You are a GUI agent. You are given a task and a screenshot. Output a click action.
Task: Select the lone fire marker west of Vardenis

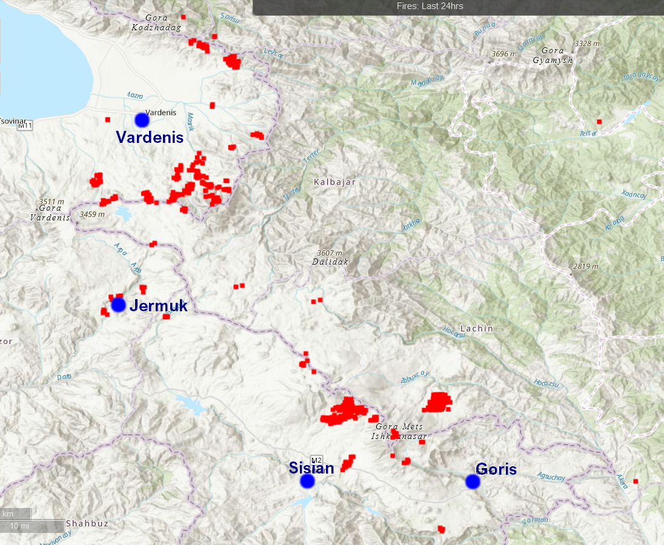pos(108,119)
